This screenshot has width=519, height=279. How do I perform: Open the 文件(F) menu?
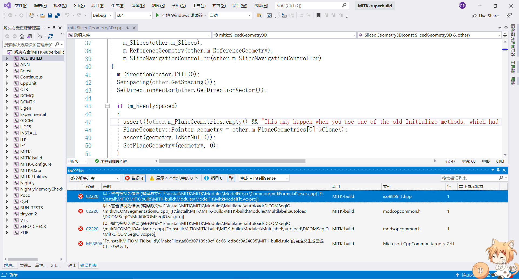[21, 5]
